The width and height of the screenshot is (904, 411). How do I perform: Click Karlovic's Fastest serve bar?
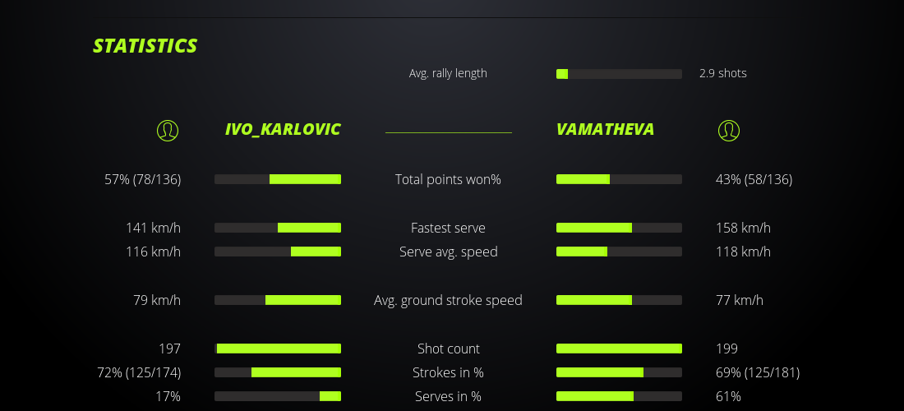click(278, 228)
